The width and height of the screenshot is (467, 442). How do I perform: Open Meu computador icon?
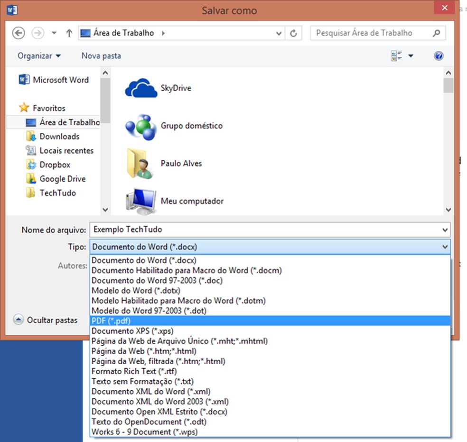click(141, 202)
